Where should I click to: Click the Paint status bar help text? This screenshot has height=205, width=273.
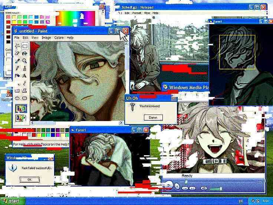pos(41,144)
